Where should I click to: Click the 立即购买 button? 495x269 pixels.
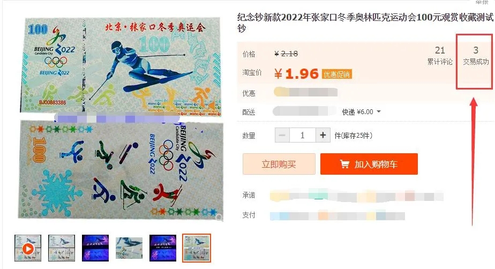pyautogui.click(x=279, y=164)
